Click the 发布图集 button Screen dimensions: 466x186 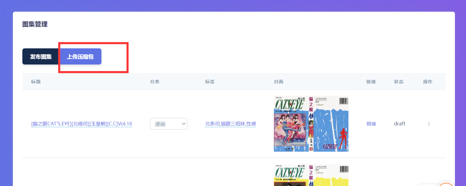pyautogui.click(x=41, y=56)
